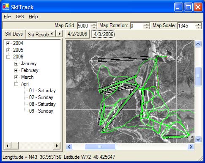Select January in the tree
The image size is (205, 163).
click(29, 64)
